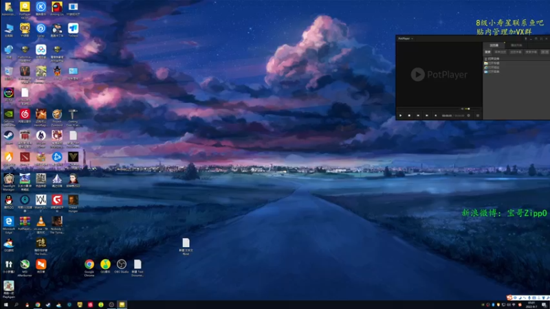Switch to Steam on the taskbar
This screenshot has height=309, width=550.
[x=48, y=305]
